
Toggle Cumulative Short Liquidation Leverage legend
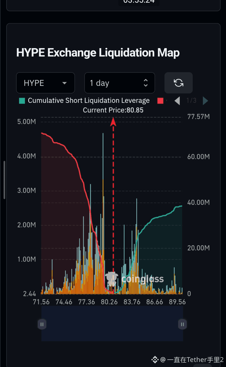point(85,101)
